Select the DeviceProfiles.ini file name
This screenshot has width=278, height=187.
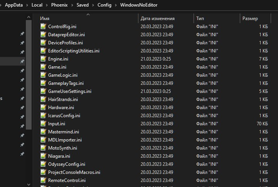[65, 43]
